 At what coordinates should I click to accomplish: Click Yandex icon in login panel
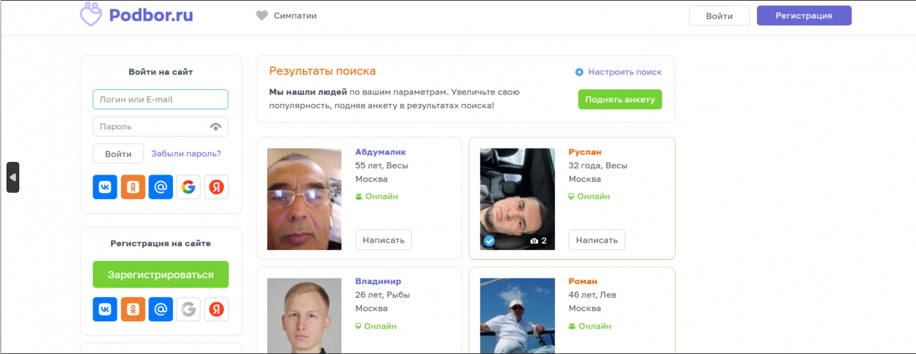click(x=217, y=187)
